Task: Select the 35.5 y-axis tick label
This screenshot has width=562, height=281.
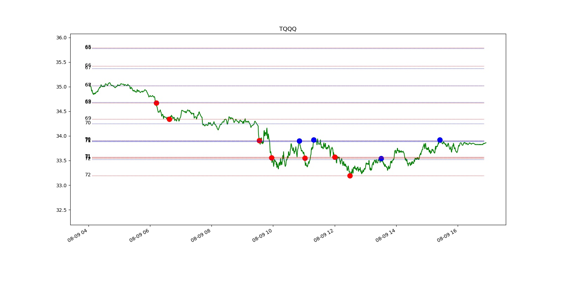Action: [x=61, y=62]
